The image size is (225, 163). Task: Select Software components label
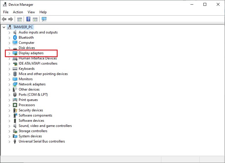coord(35,115)
